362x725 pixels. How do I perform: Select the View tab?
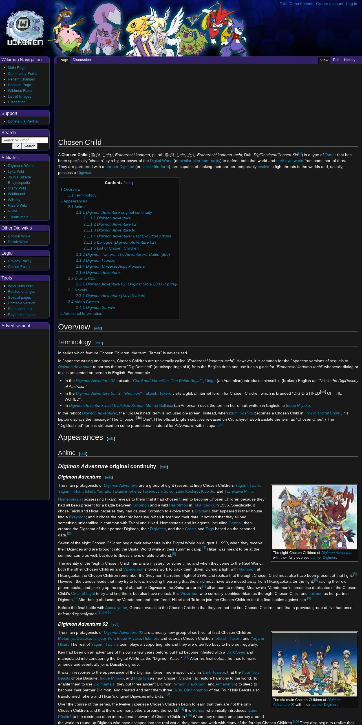(324, 60)
